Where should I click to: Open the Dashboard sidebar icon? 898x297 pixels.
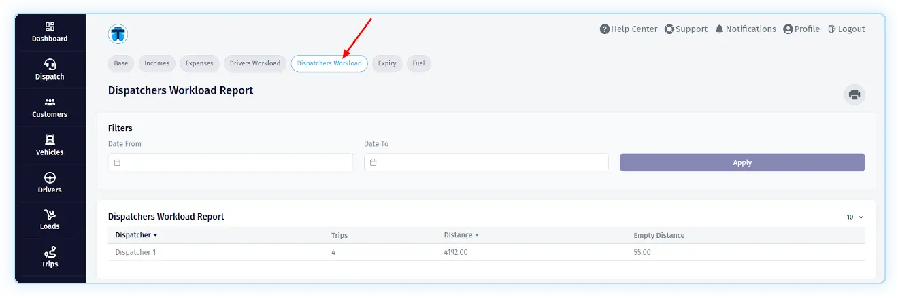pos(50,27)
